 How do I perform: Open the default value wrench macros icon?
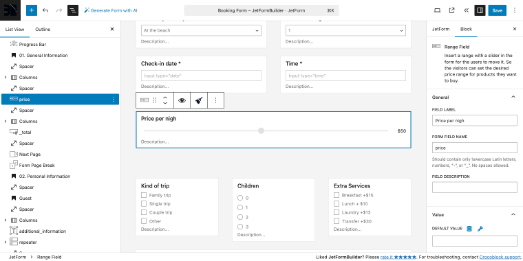(480, 229)
